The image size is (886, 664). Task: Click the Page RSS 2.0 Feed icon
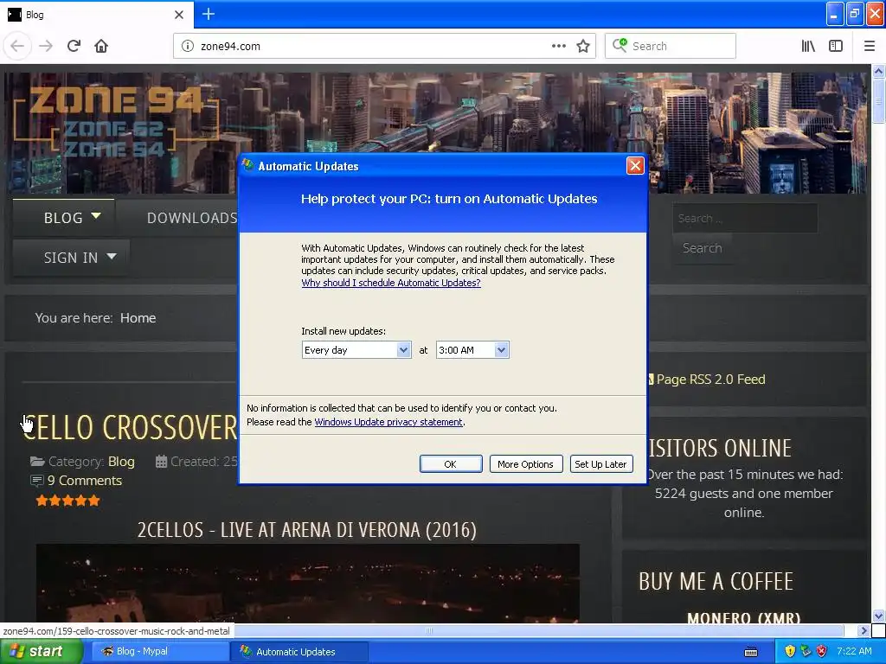[651, 380]
